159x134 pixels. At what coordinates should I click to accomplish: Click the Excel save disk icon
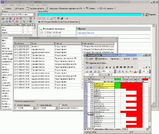coord(90,71)
